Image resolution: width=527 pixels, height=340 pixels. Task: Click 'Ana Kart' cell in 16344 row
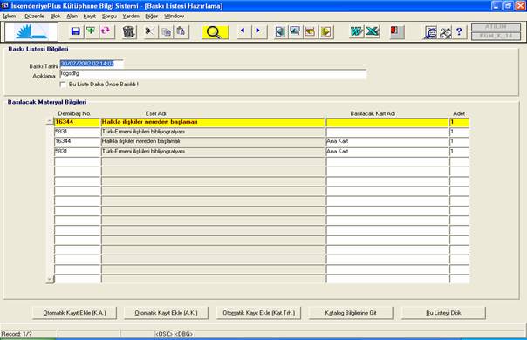click(x=387, y=141)
